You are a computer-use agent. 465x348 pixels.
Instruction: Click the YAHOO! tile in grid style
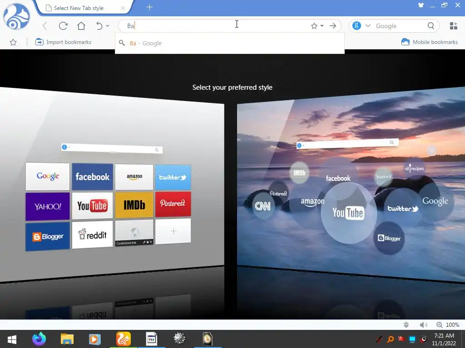tap(47, 207)
